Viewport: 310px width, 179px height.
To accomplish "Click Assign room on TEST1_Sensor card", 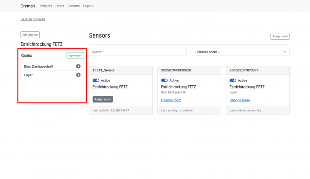I will pos(103,99).
